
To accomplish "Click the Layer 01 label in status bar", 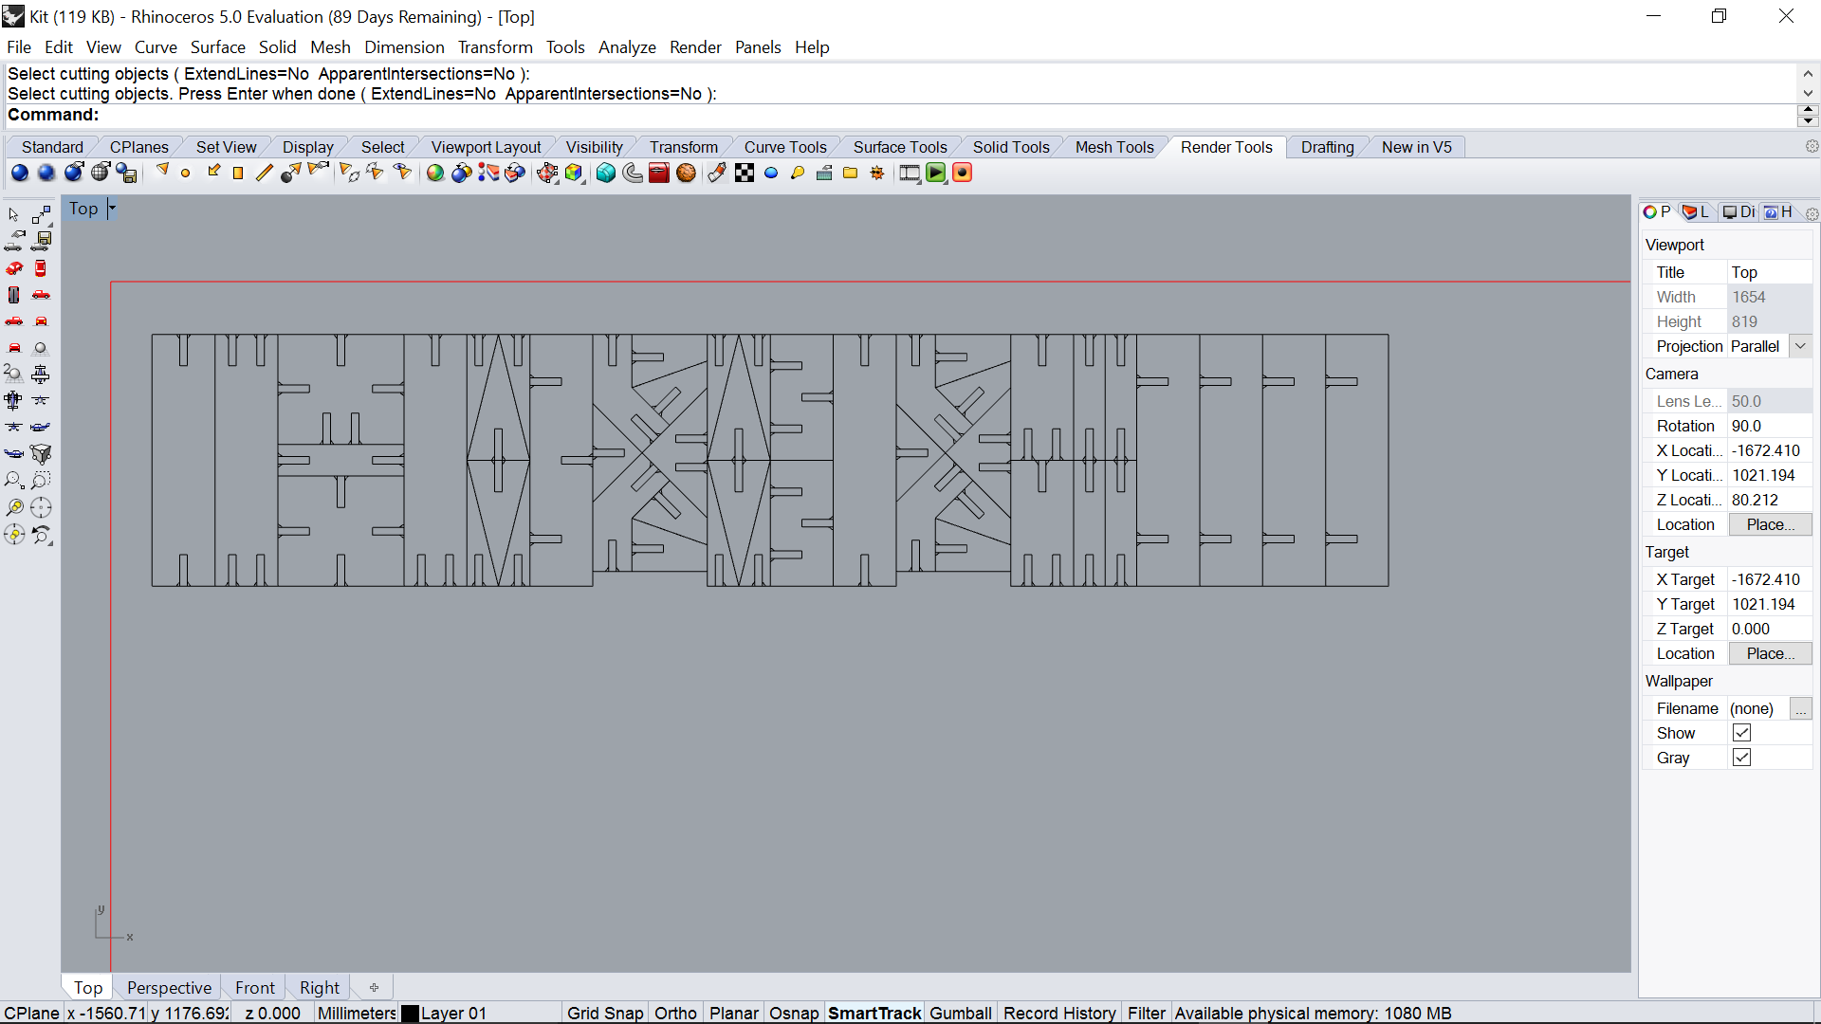I will (x=454, y=1013).
